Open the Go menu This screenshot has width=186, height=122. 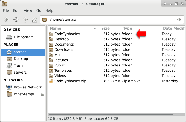point(39,10)
